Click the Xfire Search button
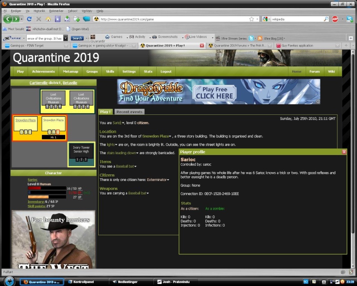The width and height of the screenshot is (357, 286). (77, 38)
